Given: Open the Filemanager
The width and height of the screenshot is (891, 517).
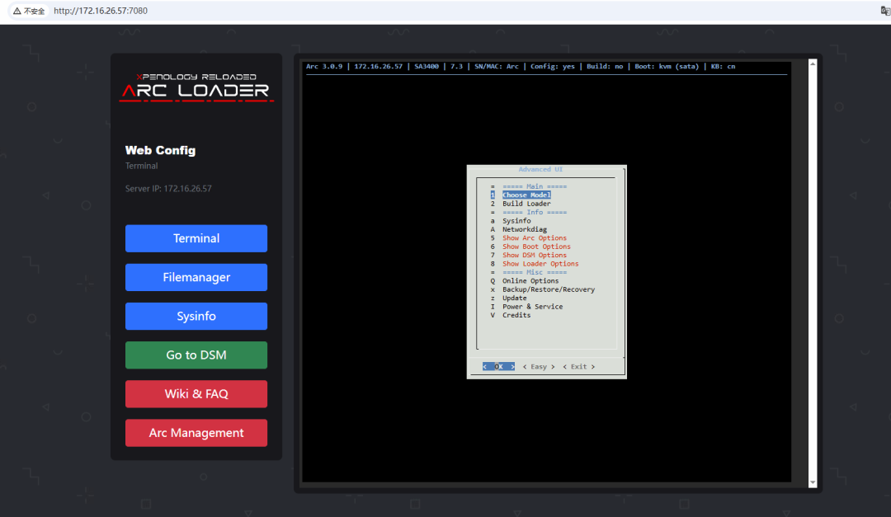Looking at the screenshot, I should click(196, 277).
